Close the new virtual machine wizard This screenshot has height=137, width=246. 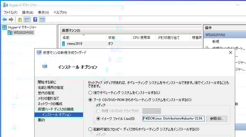[x=230, y=52]
